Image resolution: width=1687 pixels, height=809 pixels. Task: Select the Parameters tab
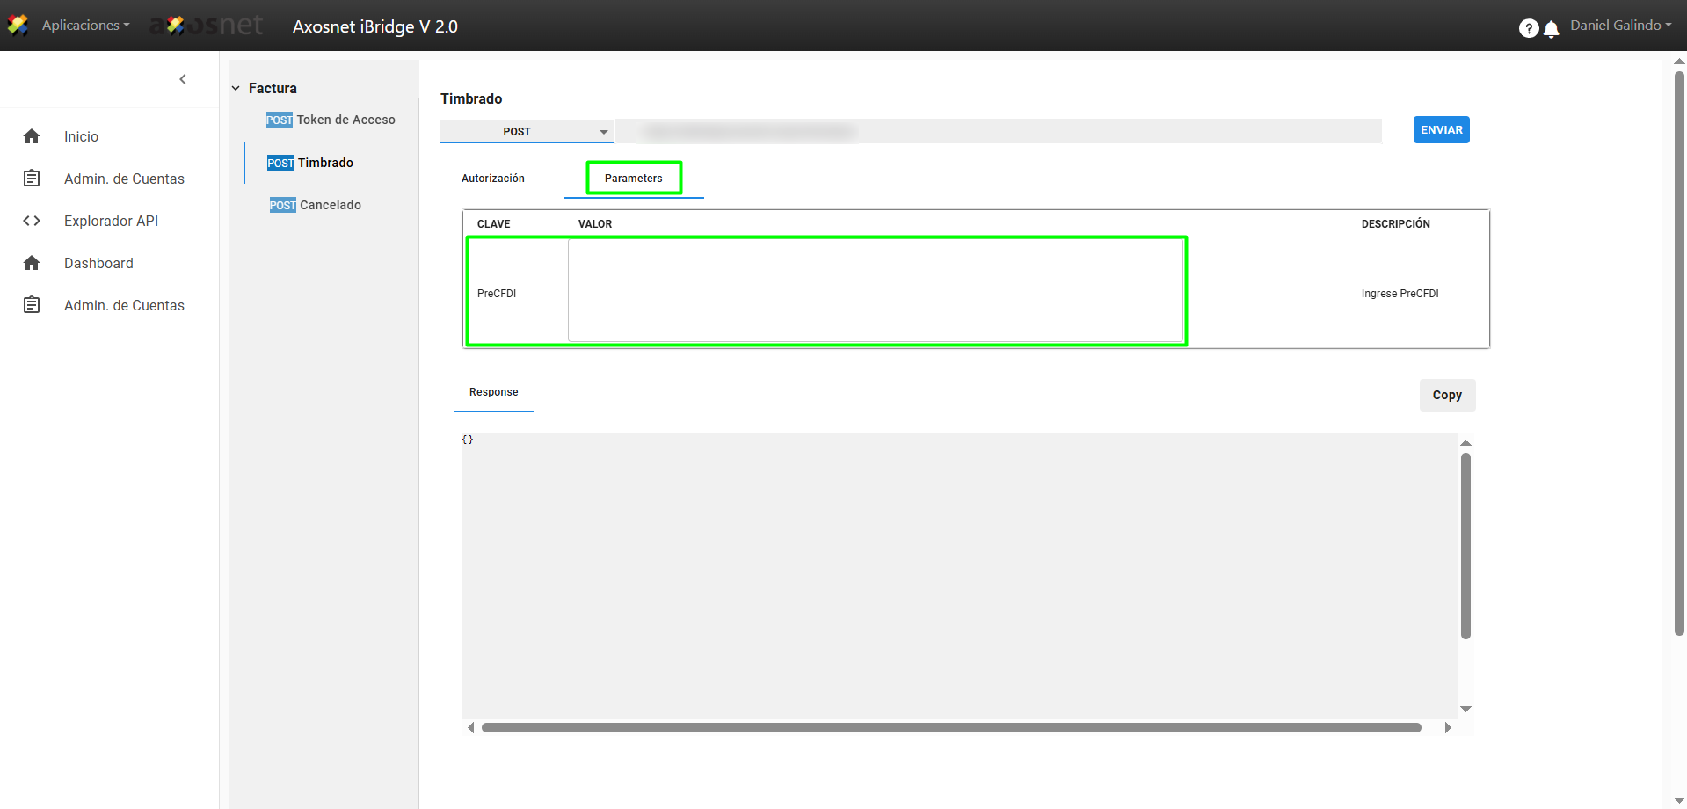[x=633, y=179]
